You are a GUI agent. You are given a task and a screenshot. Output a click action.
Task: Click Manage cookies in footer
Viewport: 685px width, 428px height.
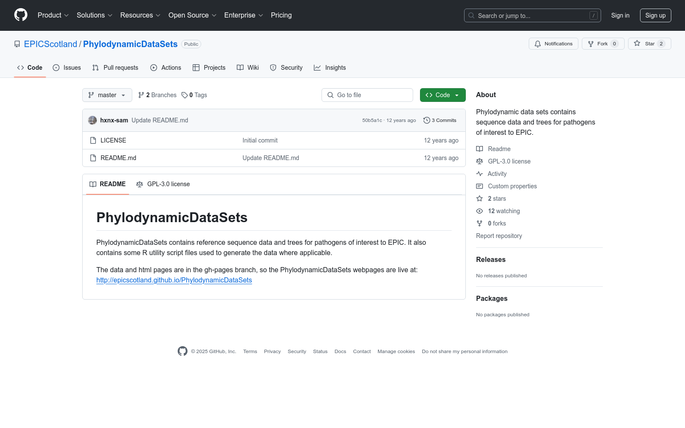point(396,351)
